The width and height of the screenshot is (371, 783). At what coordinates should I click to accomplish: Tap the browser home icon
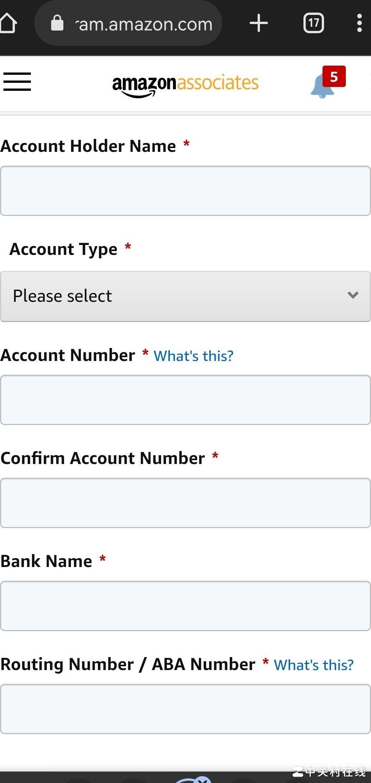pyautogui.click(x=8, y=24)
